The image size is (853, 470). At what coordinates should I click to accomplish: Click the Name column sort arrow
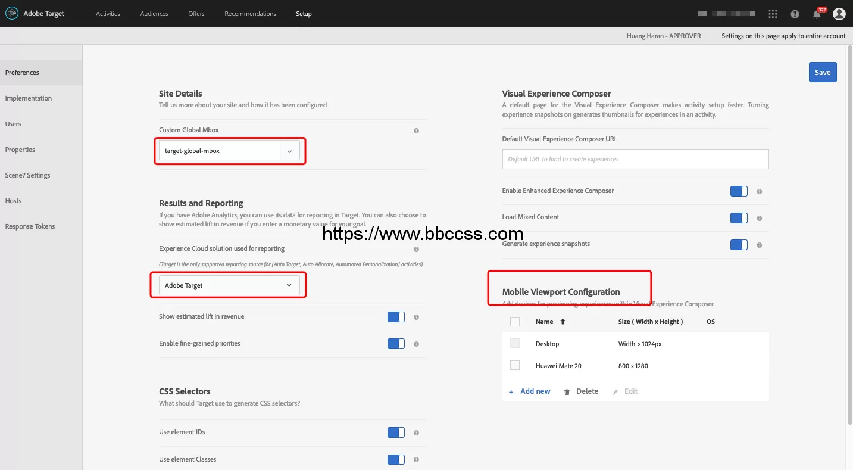tap(563, 322)
